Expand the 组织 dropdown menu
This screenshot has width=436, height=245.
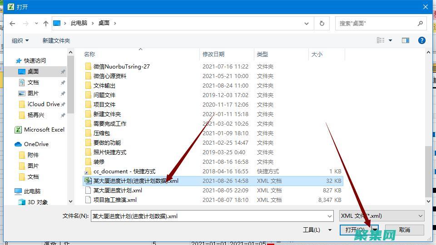20,40
